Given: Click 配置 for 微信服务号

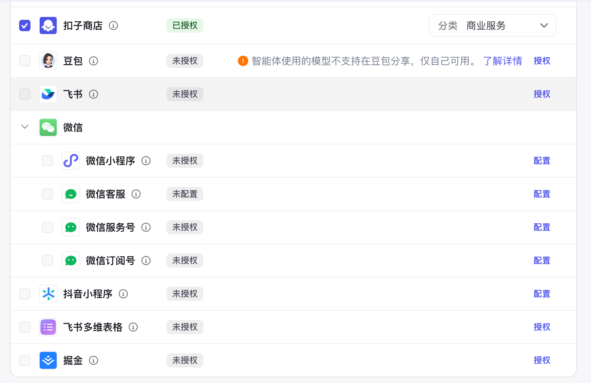Looking at the screenshot, I should (x=542, y=227).
